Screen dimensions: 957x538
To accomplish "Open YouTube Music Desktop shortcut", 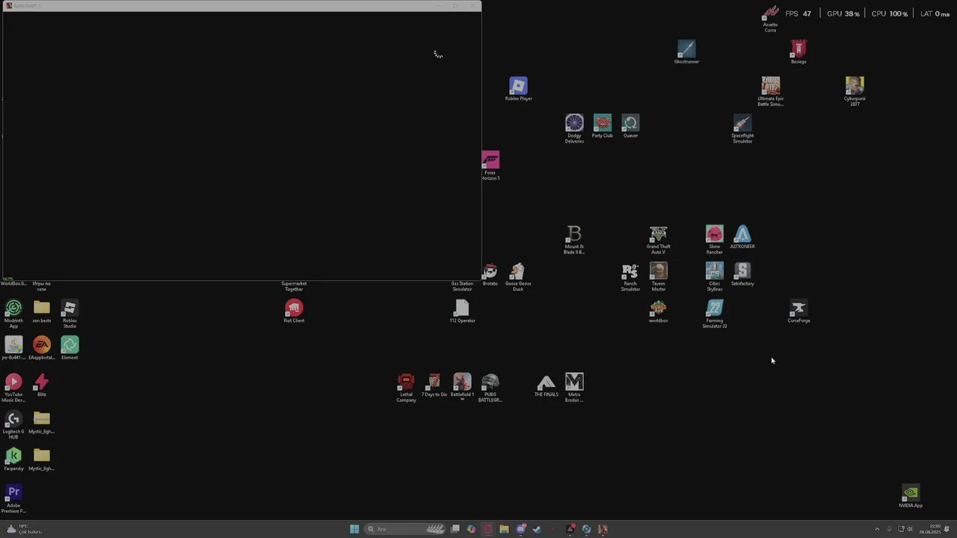I will coord(13,388).
